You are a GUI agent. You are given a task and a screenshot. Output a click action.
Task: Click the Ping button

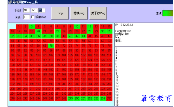click(x=60, y=13)
